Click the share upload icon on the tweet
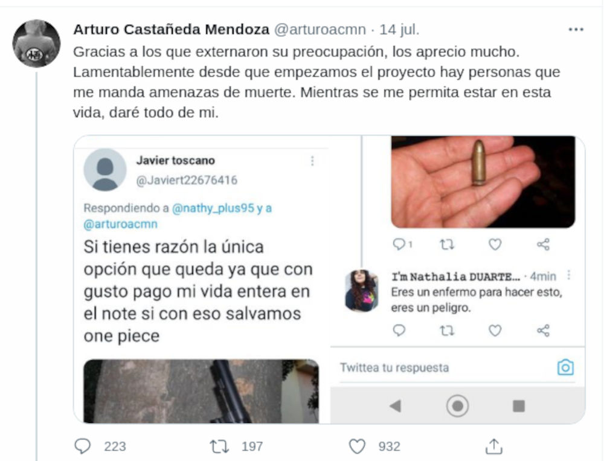Screen dimensions: 604x461 pyautogui.click(x=494, y=446)
